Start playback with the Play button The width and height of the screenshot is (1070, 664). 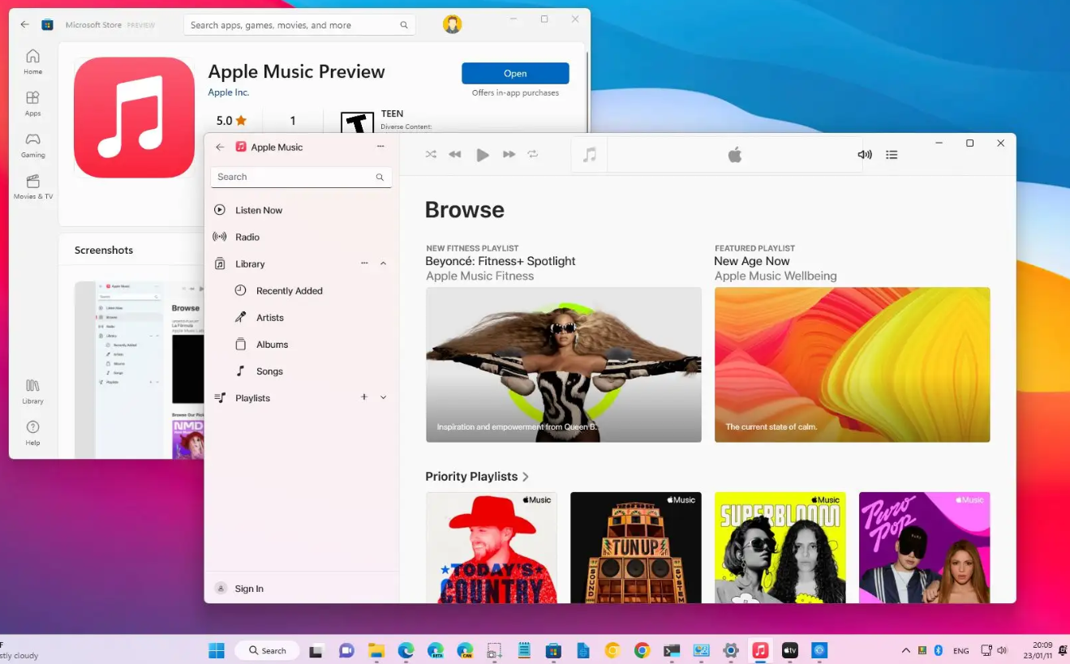pyautogui.click(x=483, y=155)
